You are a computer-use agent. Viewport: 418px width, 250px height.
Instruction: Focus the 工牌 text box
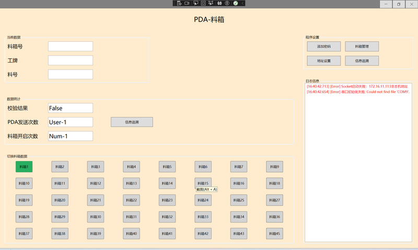point(70,61)
